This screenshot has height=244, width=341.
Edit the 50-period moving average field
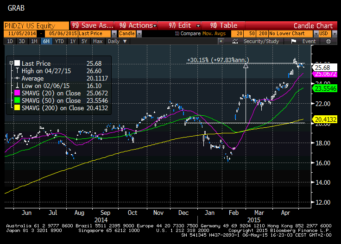pyautogui.click(x=250, y=33)
